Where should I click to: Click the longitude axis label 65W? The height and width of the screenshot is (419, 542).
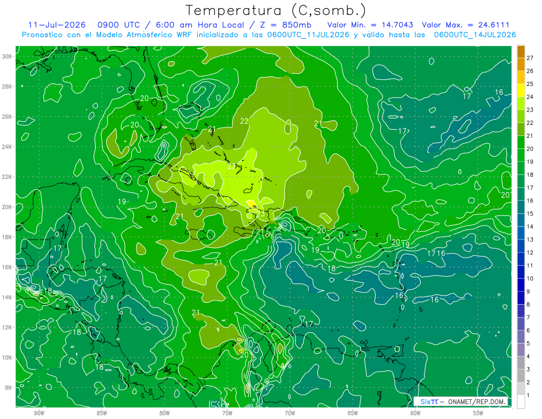click(x=353, y=413)
